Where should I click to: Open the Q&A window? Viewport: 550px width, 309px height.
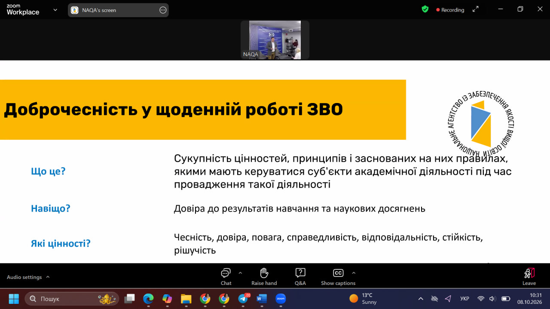point(300,277)
